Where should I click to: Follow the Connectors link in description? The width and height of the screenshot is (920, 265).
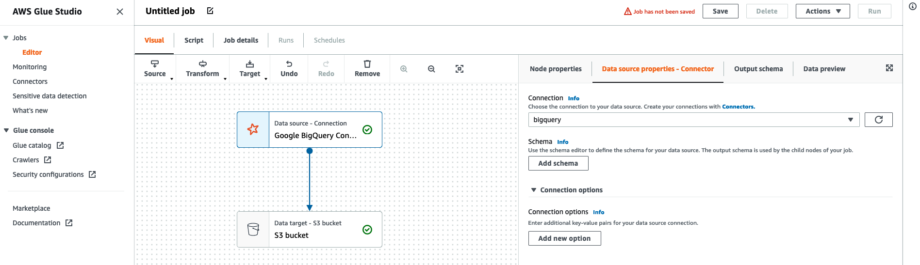tap(738, 107)
